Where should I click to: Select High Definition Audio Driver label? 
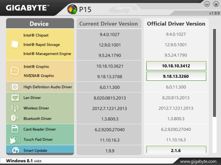(x=48, y=87)
